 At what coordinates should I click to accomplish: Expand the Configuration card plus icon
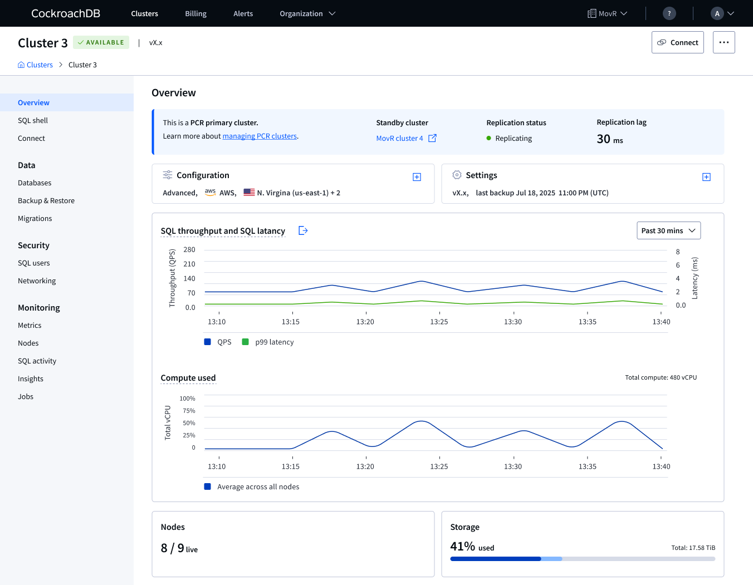[417, 177]
